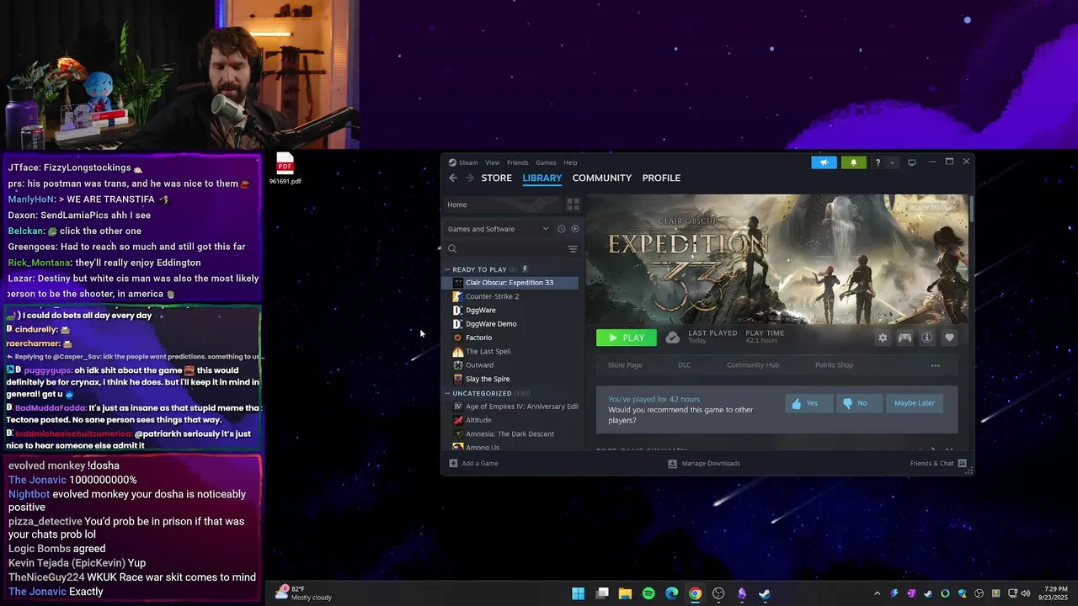Show hidden system tray icons chevron
The width and height of the screenshot is (1078, 606).
click(877, 593)
